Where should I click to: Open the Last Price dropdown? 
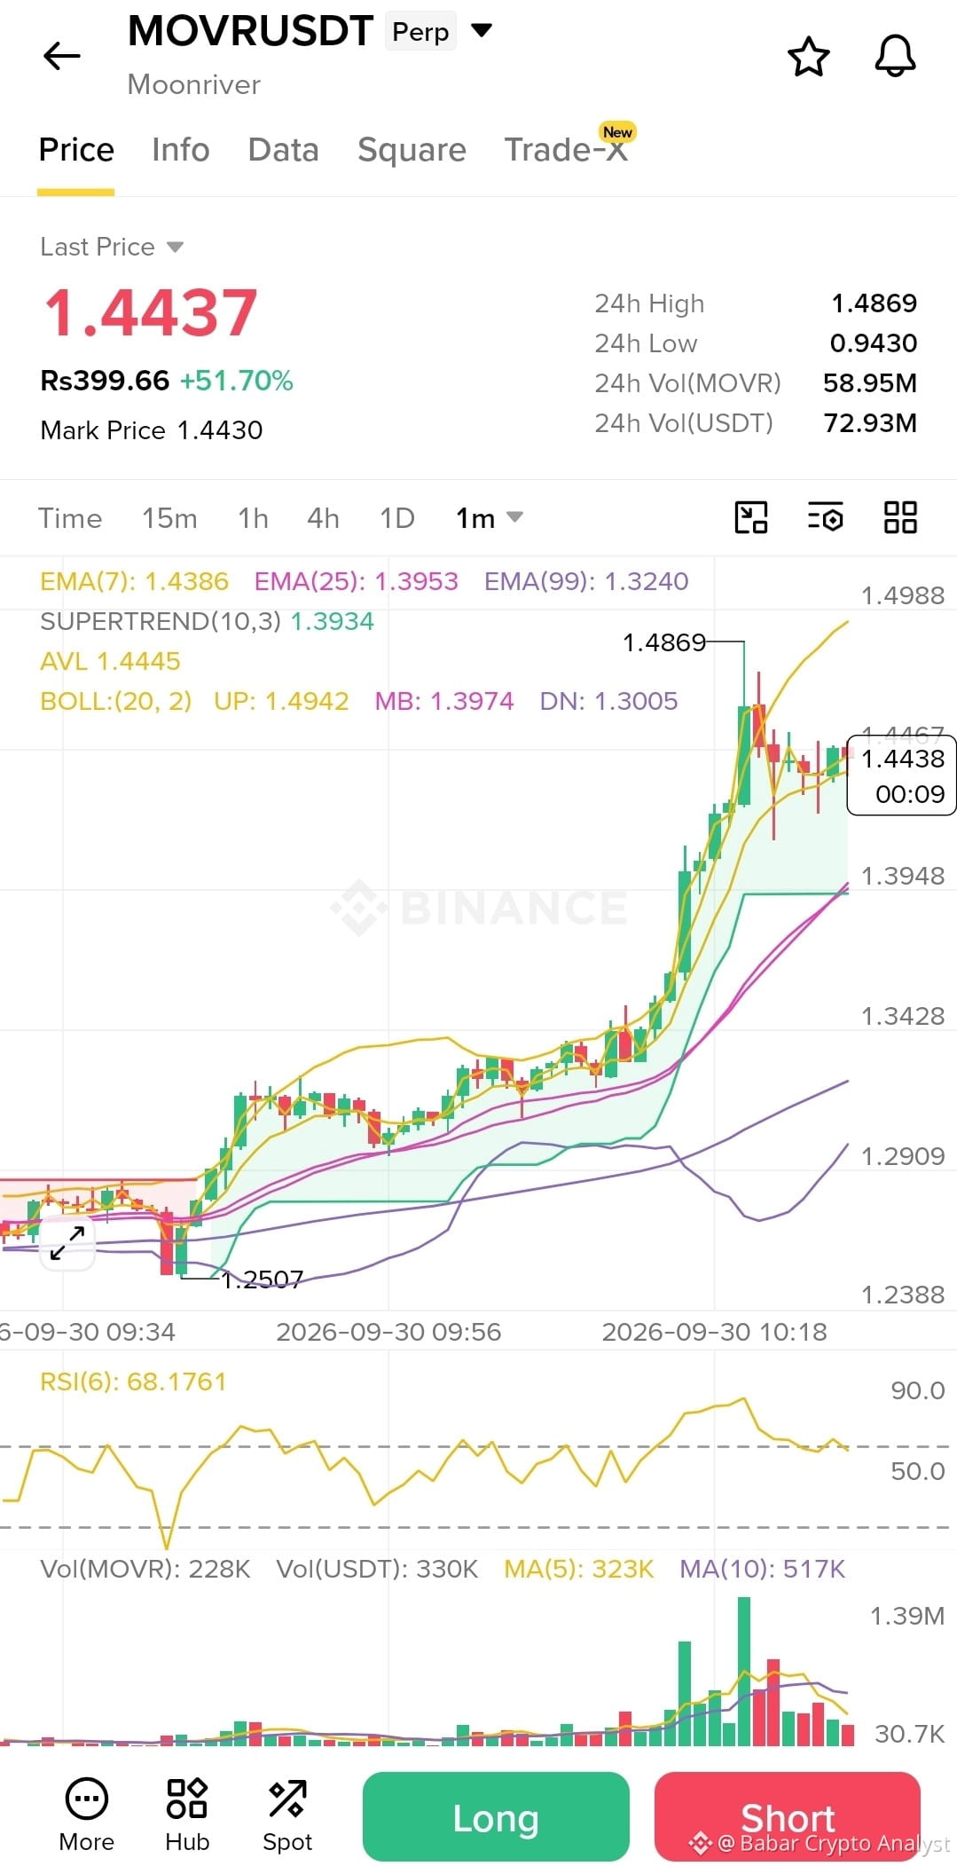(112, 247)
